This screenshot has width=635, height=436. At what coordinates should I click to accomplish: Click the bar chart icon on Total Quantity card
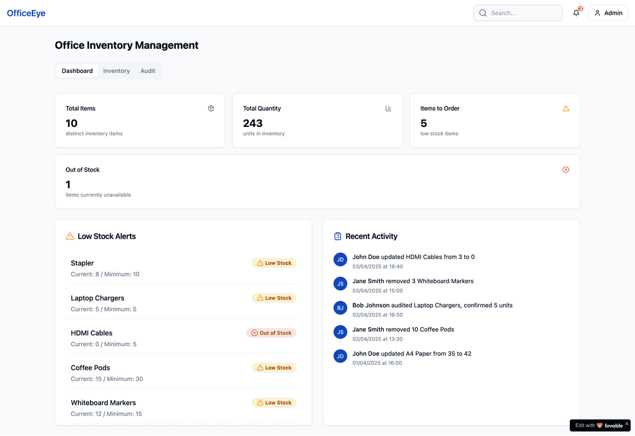click(389, 108)
